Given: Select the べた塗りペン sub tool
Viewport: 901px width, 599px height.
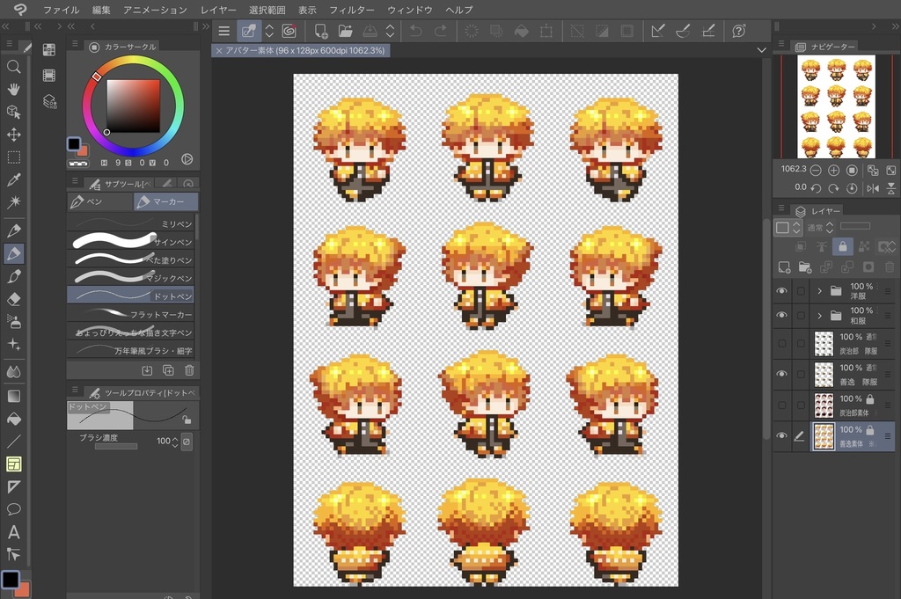Looking at the screenshot, I should (130, 259).
